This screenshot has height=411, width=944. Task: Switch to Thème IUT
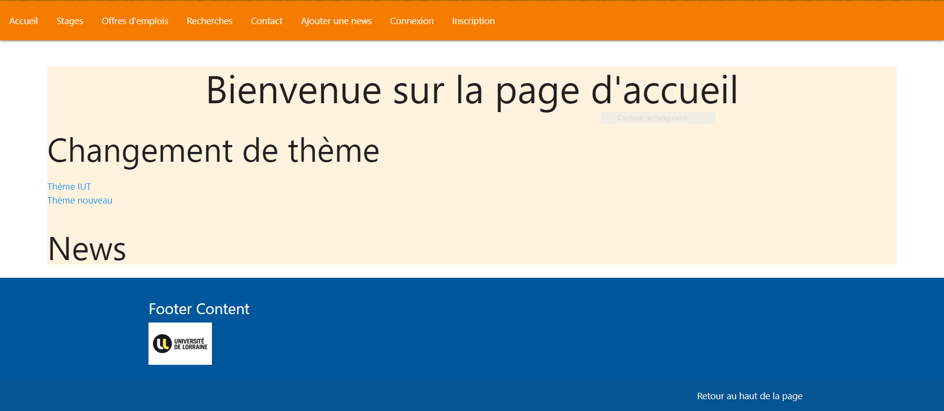pos(69,186)
